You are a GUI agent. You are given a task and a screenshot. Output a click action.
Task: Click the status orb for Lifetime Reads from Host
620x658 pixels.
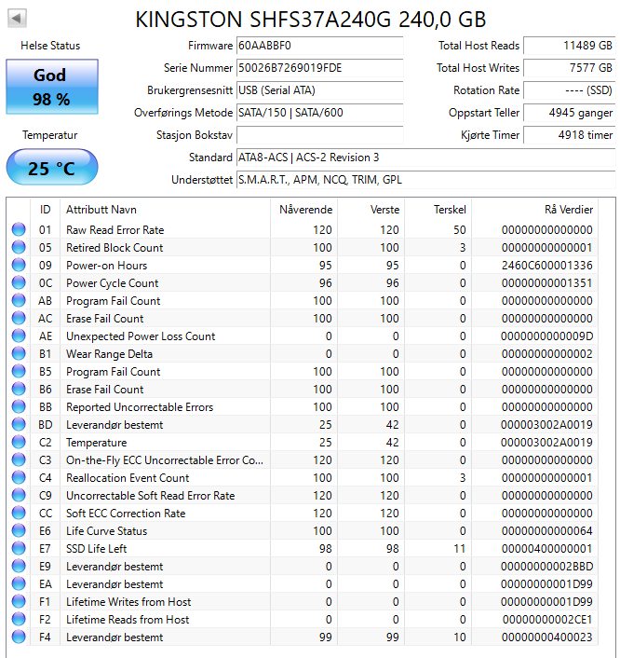point(19,620)
